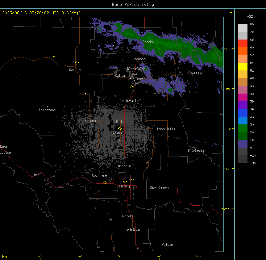Click the dBZ legend heading
Viewport: 266px width, 260px height.
coord(250,16)
